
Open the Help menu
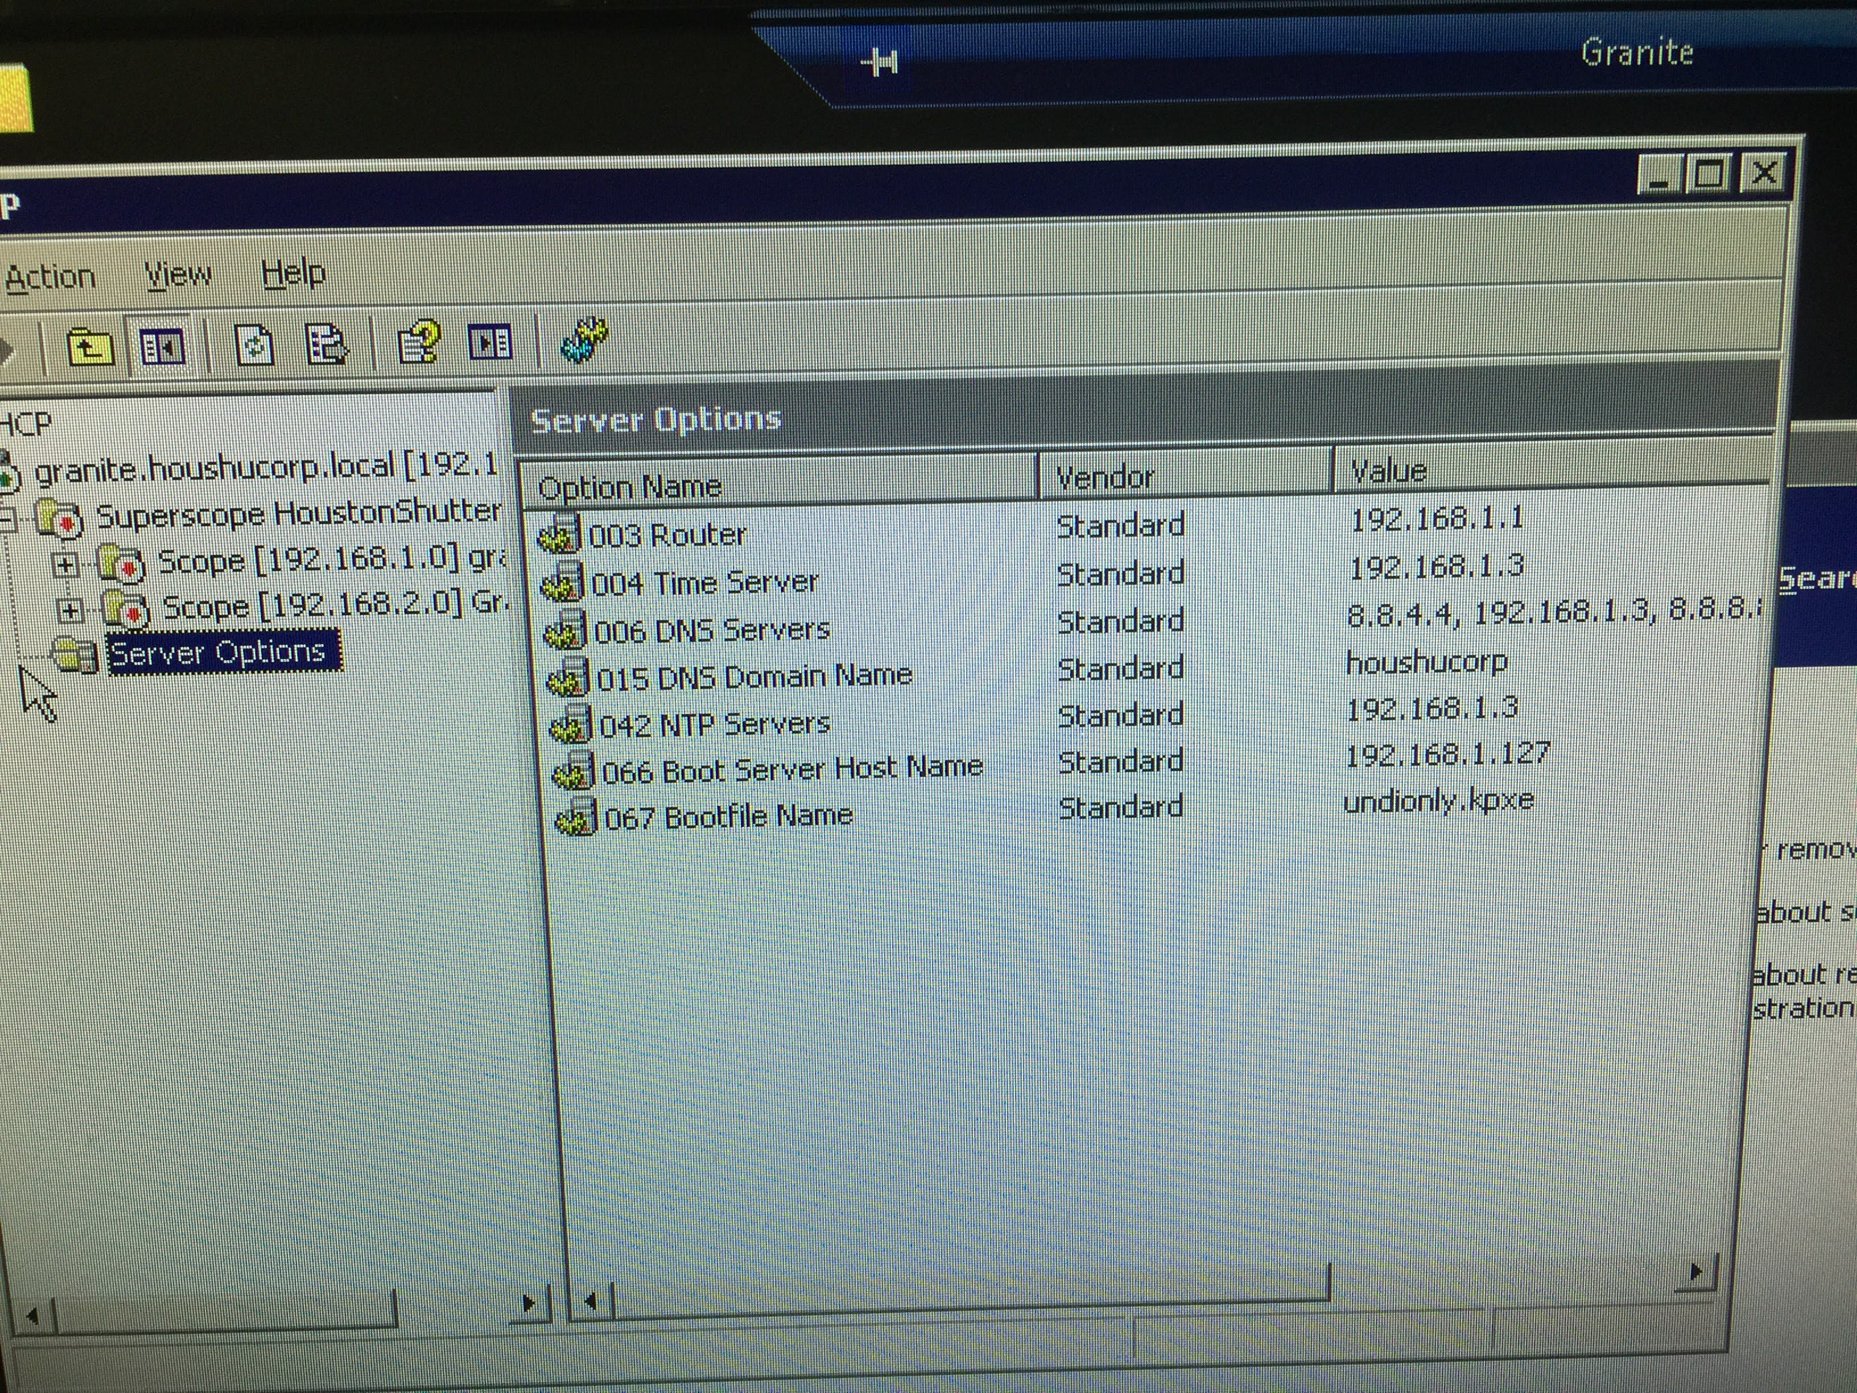[x=293, y=273]
